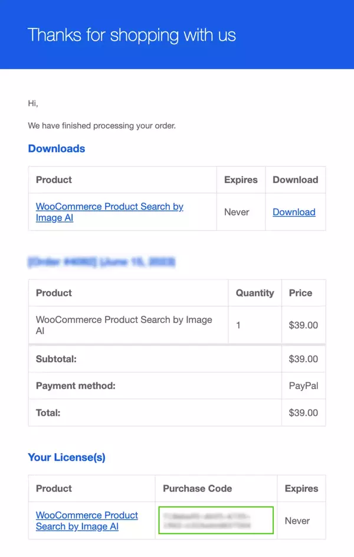Select the blurred purchase code box

click(216, 520)
